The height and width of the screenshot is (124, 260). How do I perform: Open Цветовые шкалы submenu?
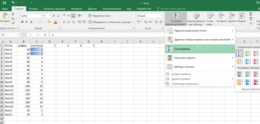click(x=200, y=58)
